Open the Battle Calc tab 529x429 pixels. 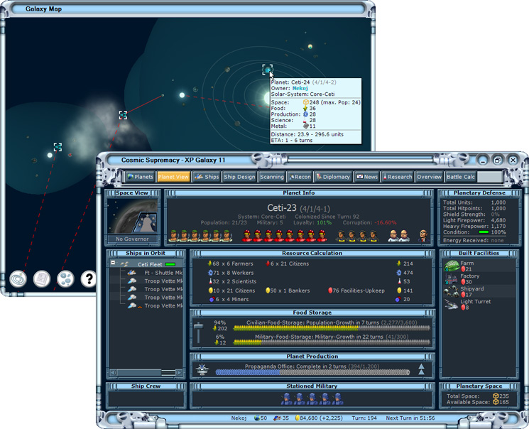click(461, 177)
